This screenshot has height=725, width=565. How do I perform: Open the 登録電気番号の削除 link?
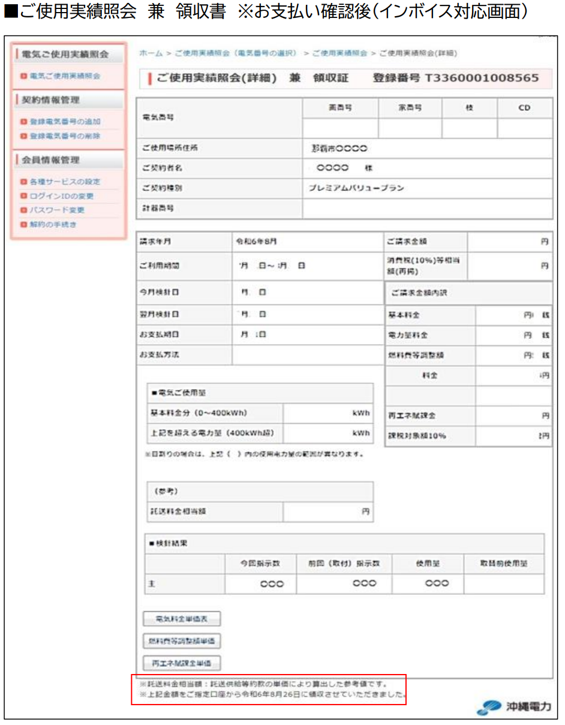(x=65, y=136)
